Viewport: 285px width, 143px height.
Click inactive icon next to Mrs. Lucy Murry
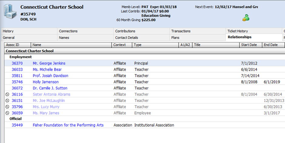[8, 107]
